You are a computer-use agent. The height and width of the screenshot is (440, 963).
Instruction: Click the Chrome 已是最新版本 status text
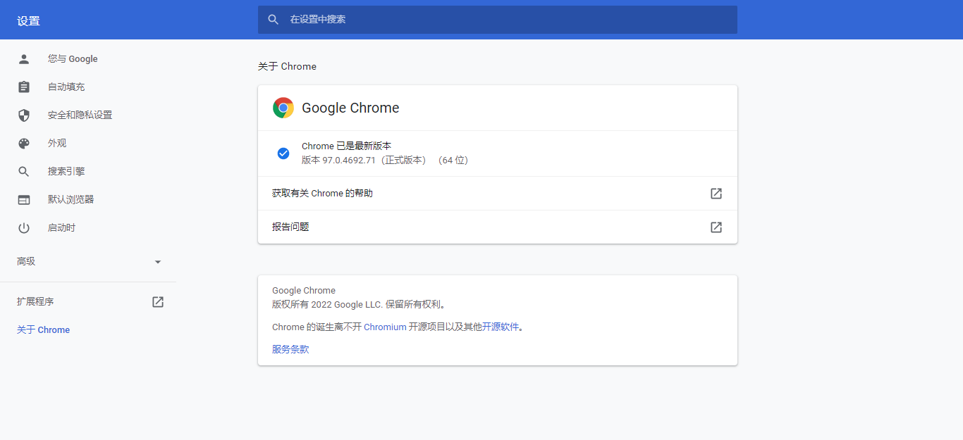pos(346,146)
